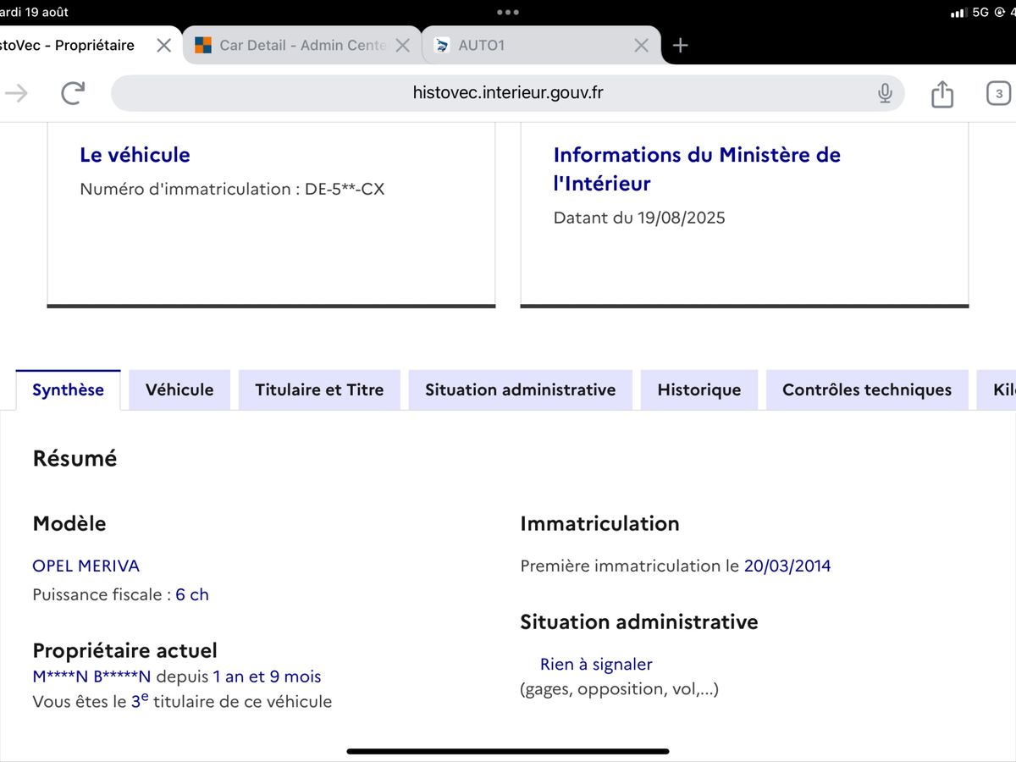Click the Puissance fiscale 6 ch value
Screen dimensions: 1016x762
[192, 595]
